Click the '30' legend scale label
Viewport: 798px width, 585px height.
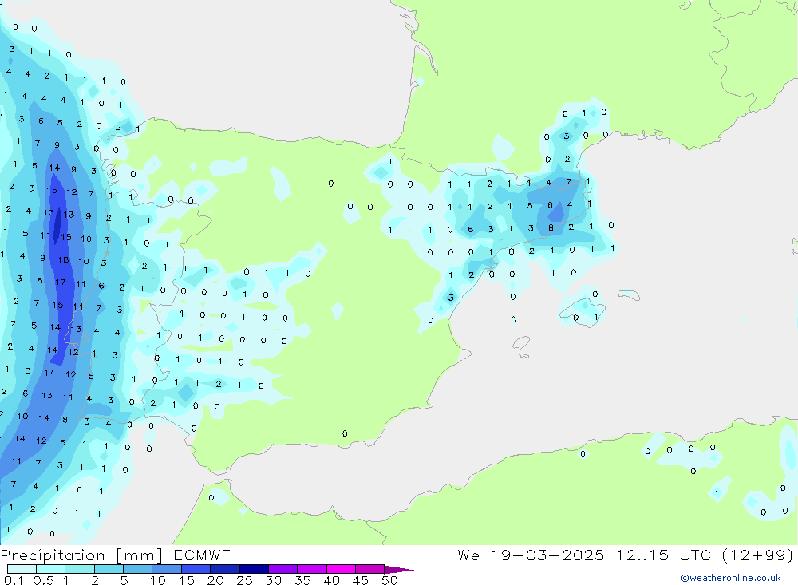tap(273, 580)
